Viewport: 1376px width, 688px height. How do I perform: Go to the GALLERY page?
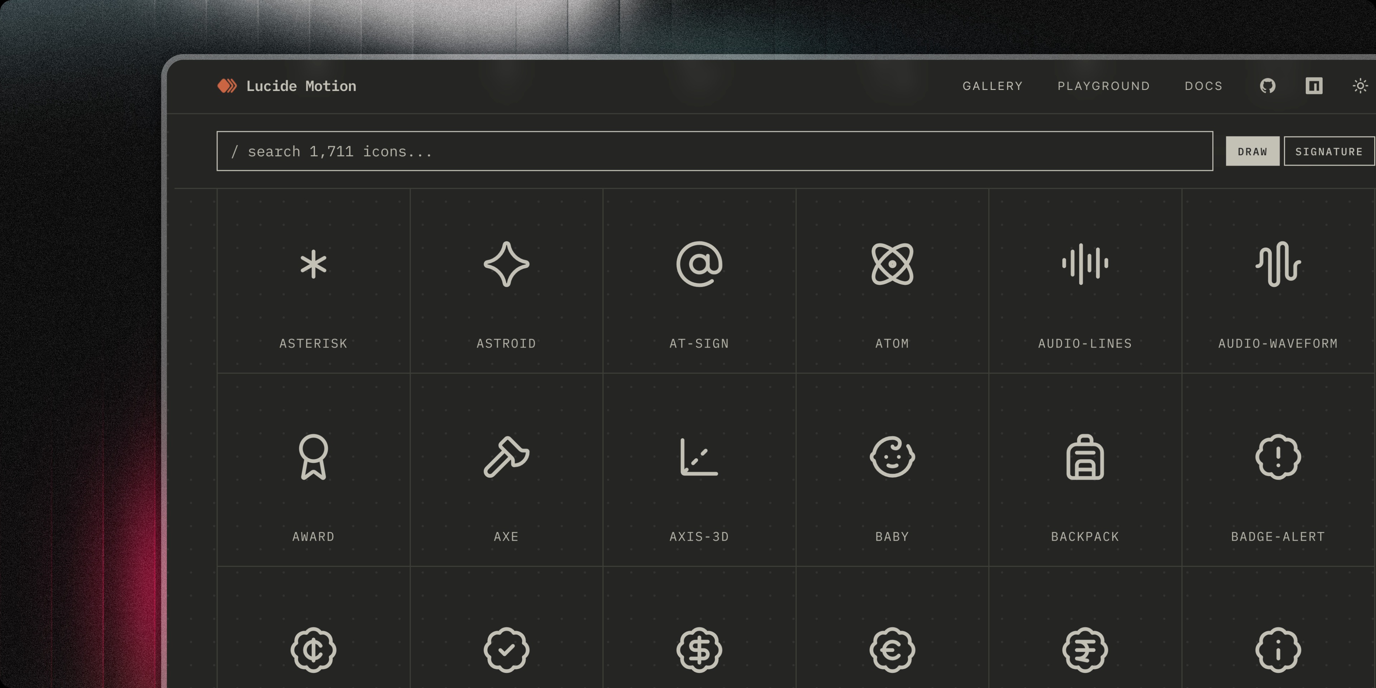tap(993, 86)
